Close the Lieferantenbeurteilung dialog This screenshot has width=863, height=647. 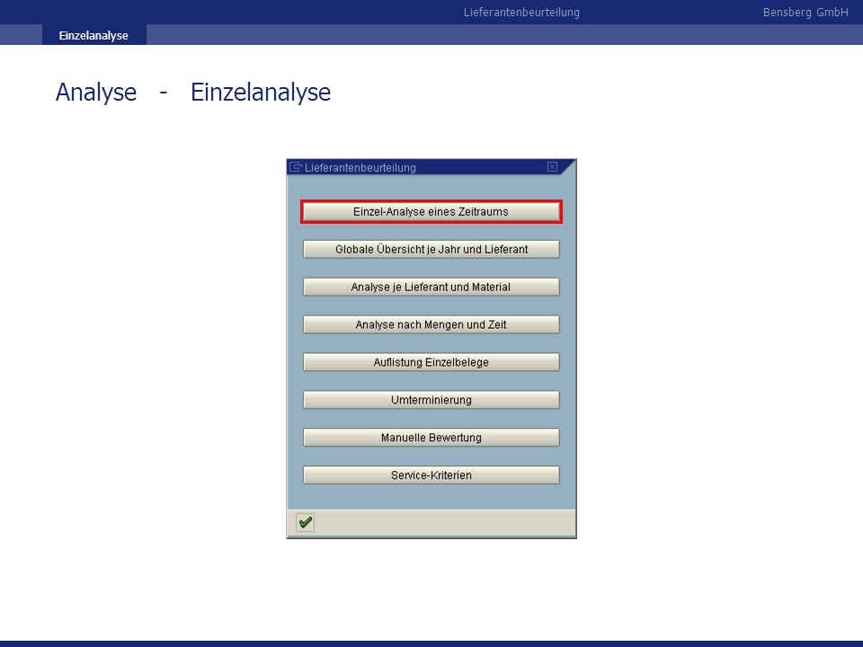[553, 167]
